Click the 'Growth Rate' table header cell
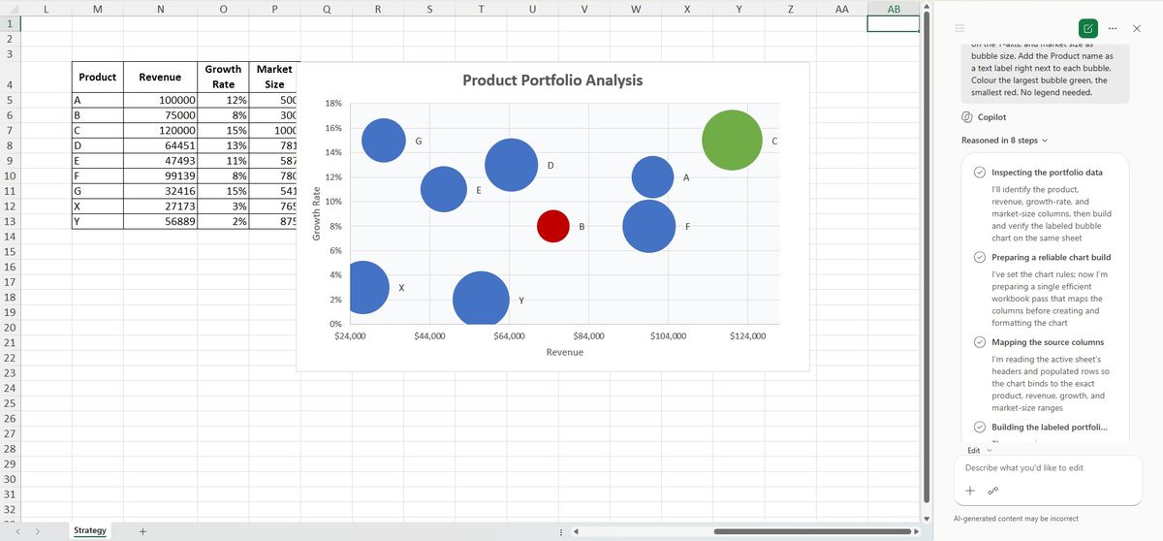1163x541 pixels. pyautogui.click(x=223, y=77)
